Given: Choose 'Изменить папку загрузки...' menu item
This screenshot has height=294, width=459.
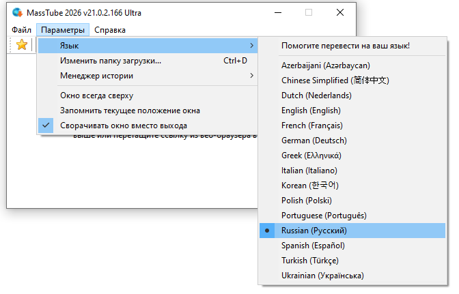Looking at the screenshot, I should point(111,61).
